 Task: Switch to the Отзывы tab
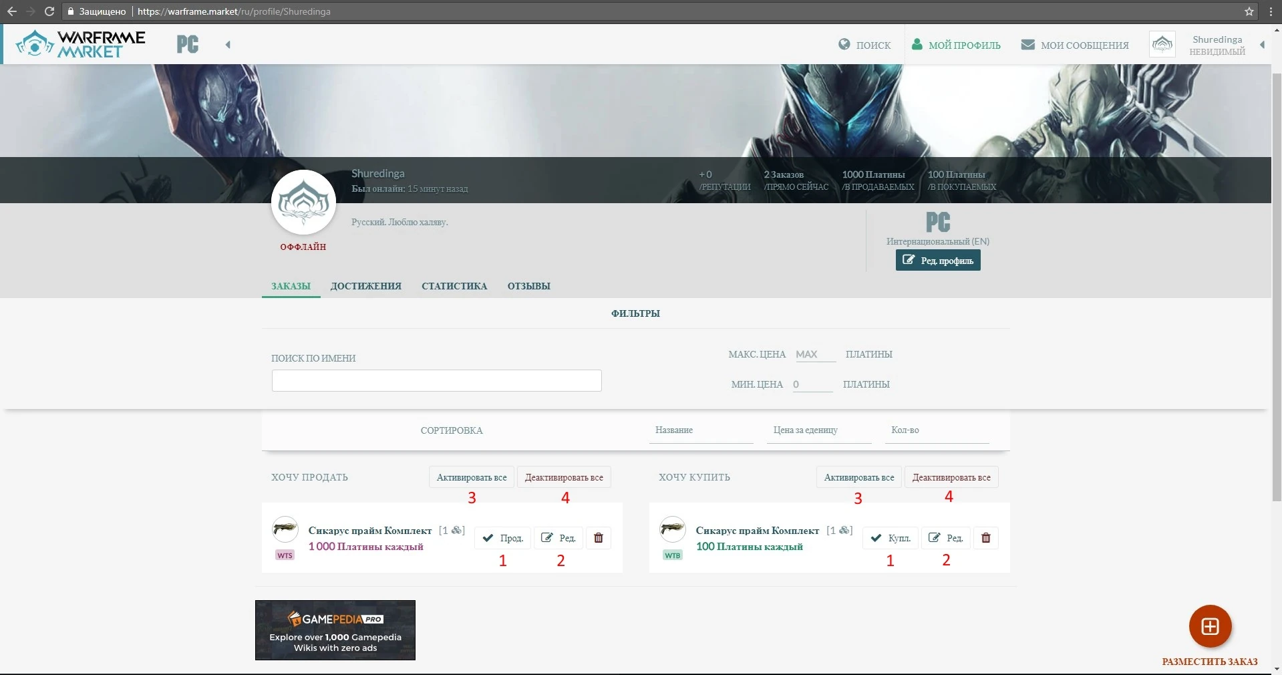tap(528, 286)
